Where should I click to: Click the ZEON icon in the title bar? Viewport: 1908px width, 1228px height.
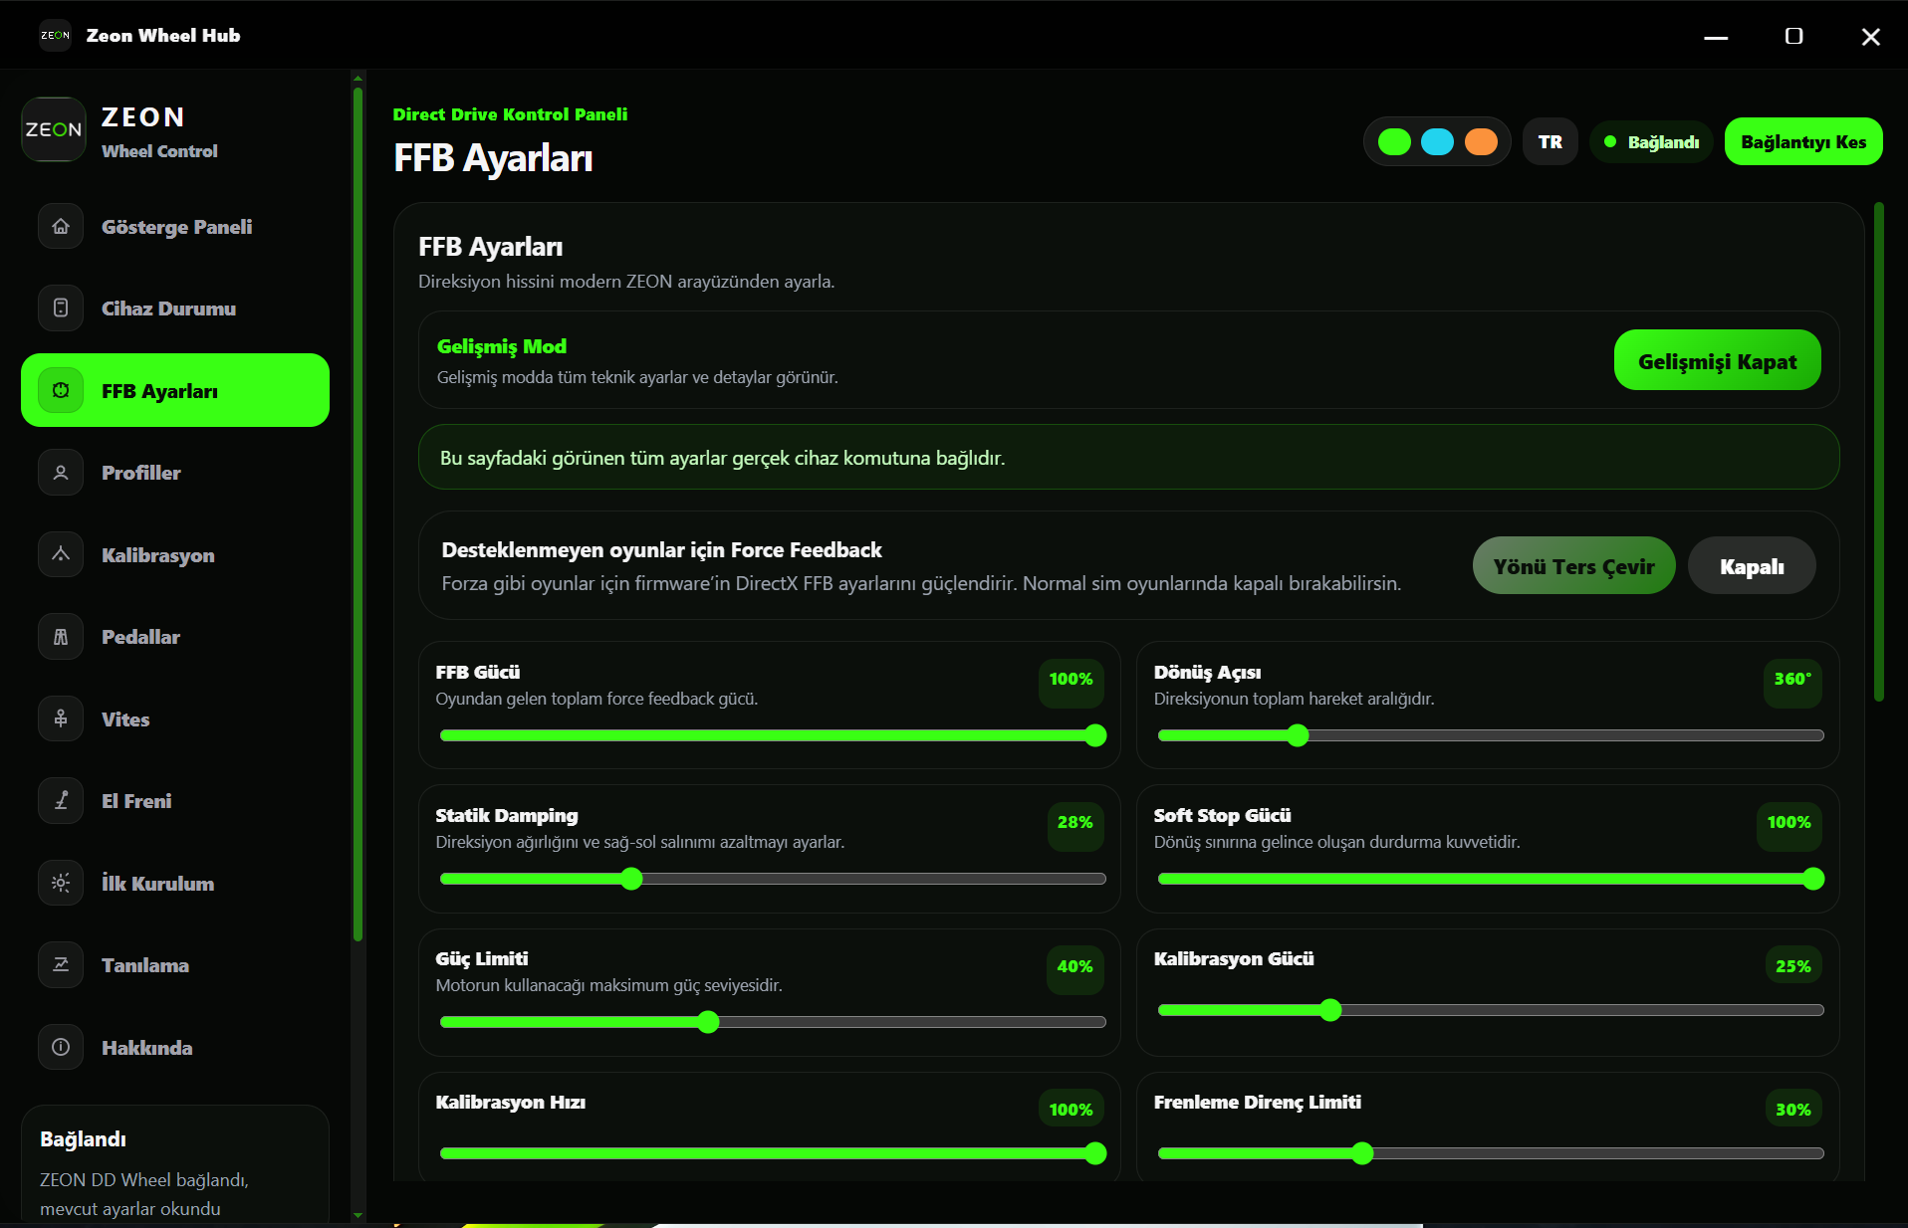pos(55,35)
